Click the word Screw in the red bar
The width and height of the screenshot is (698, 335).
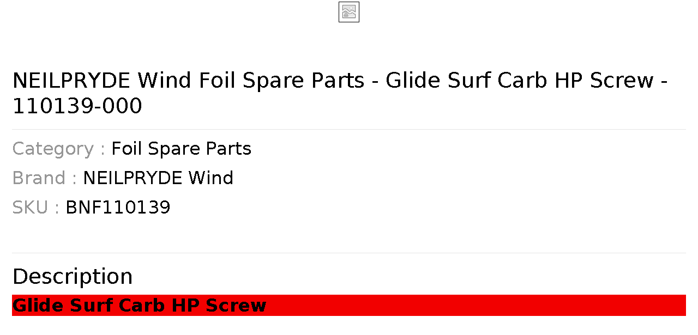point(236,306)
